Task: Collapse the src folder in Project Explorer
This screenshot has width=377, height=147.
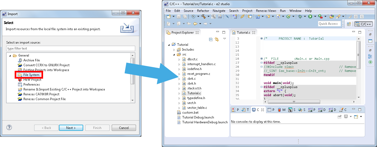Action: click(174, 54)
